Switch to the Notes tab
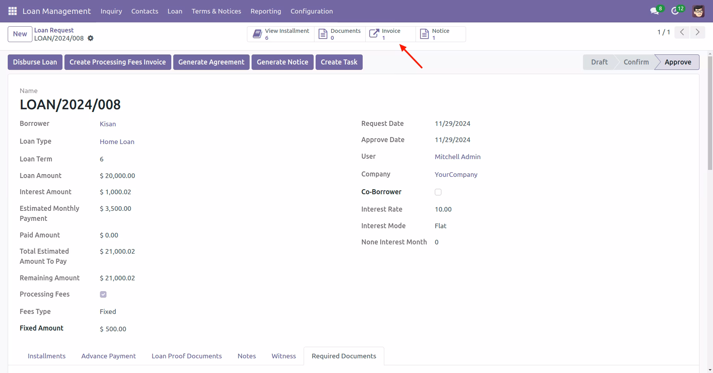The width and height of the screenshot is (713, 373). coord(247,356)
